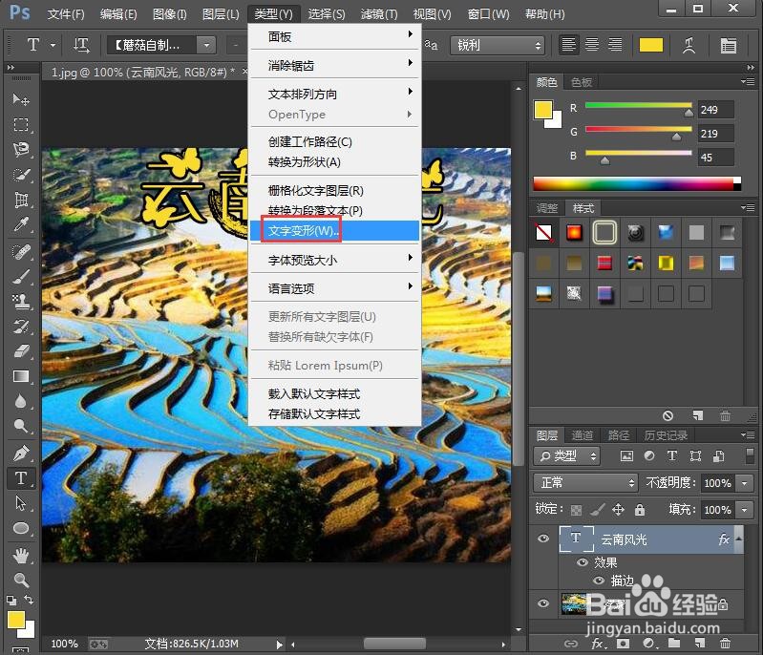
Task: Choose 栅格化文字图层(R) menu entry
Action: (335, 190)
